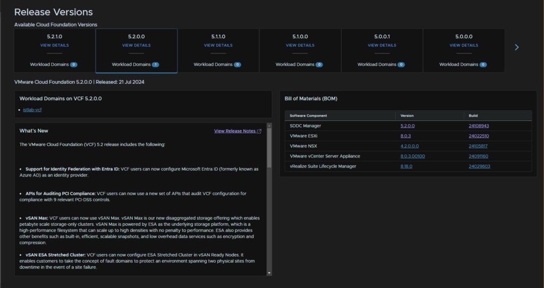Click the What's New heading
Screen dimensions: 544x288
click(33, 131)
